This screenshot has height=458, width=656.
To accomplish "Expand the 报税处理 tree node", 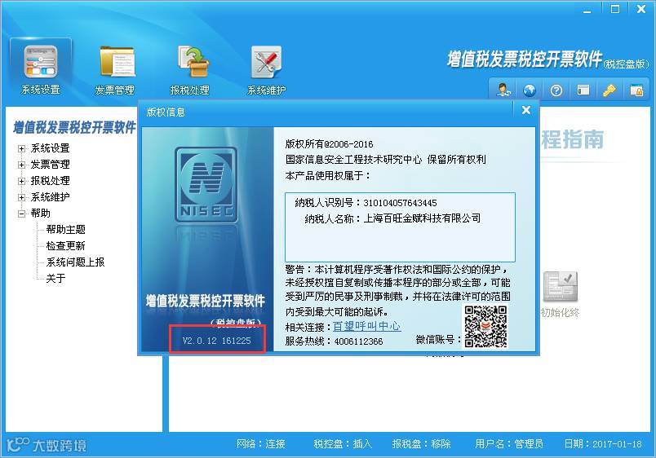I will [21, 181].
